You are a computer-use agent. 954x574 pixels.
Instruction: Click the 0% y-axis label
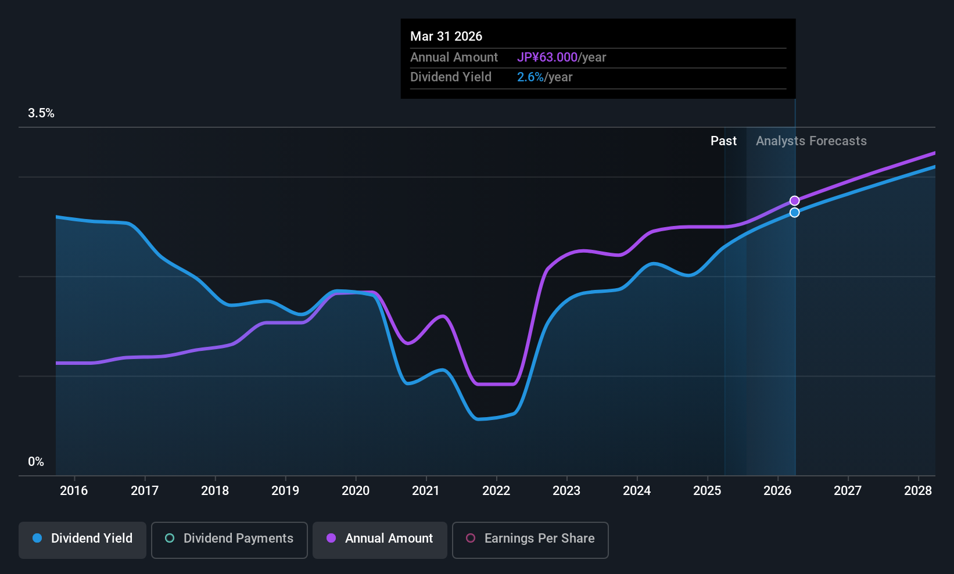pos(36,461)
